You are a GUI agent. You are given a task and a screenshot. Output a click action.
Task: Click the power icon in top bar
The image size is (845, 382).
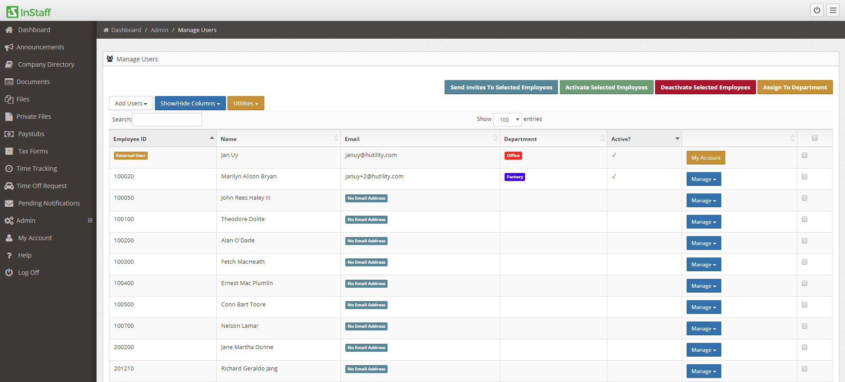coord(817,10)
